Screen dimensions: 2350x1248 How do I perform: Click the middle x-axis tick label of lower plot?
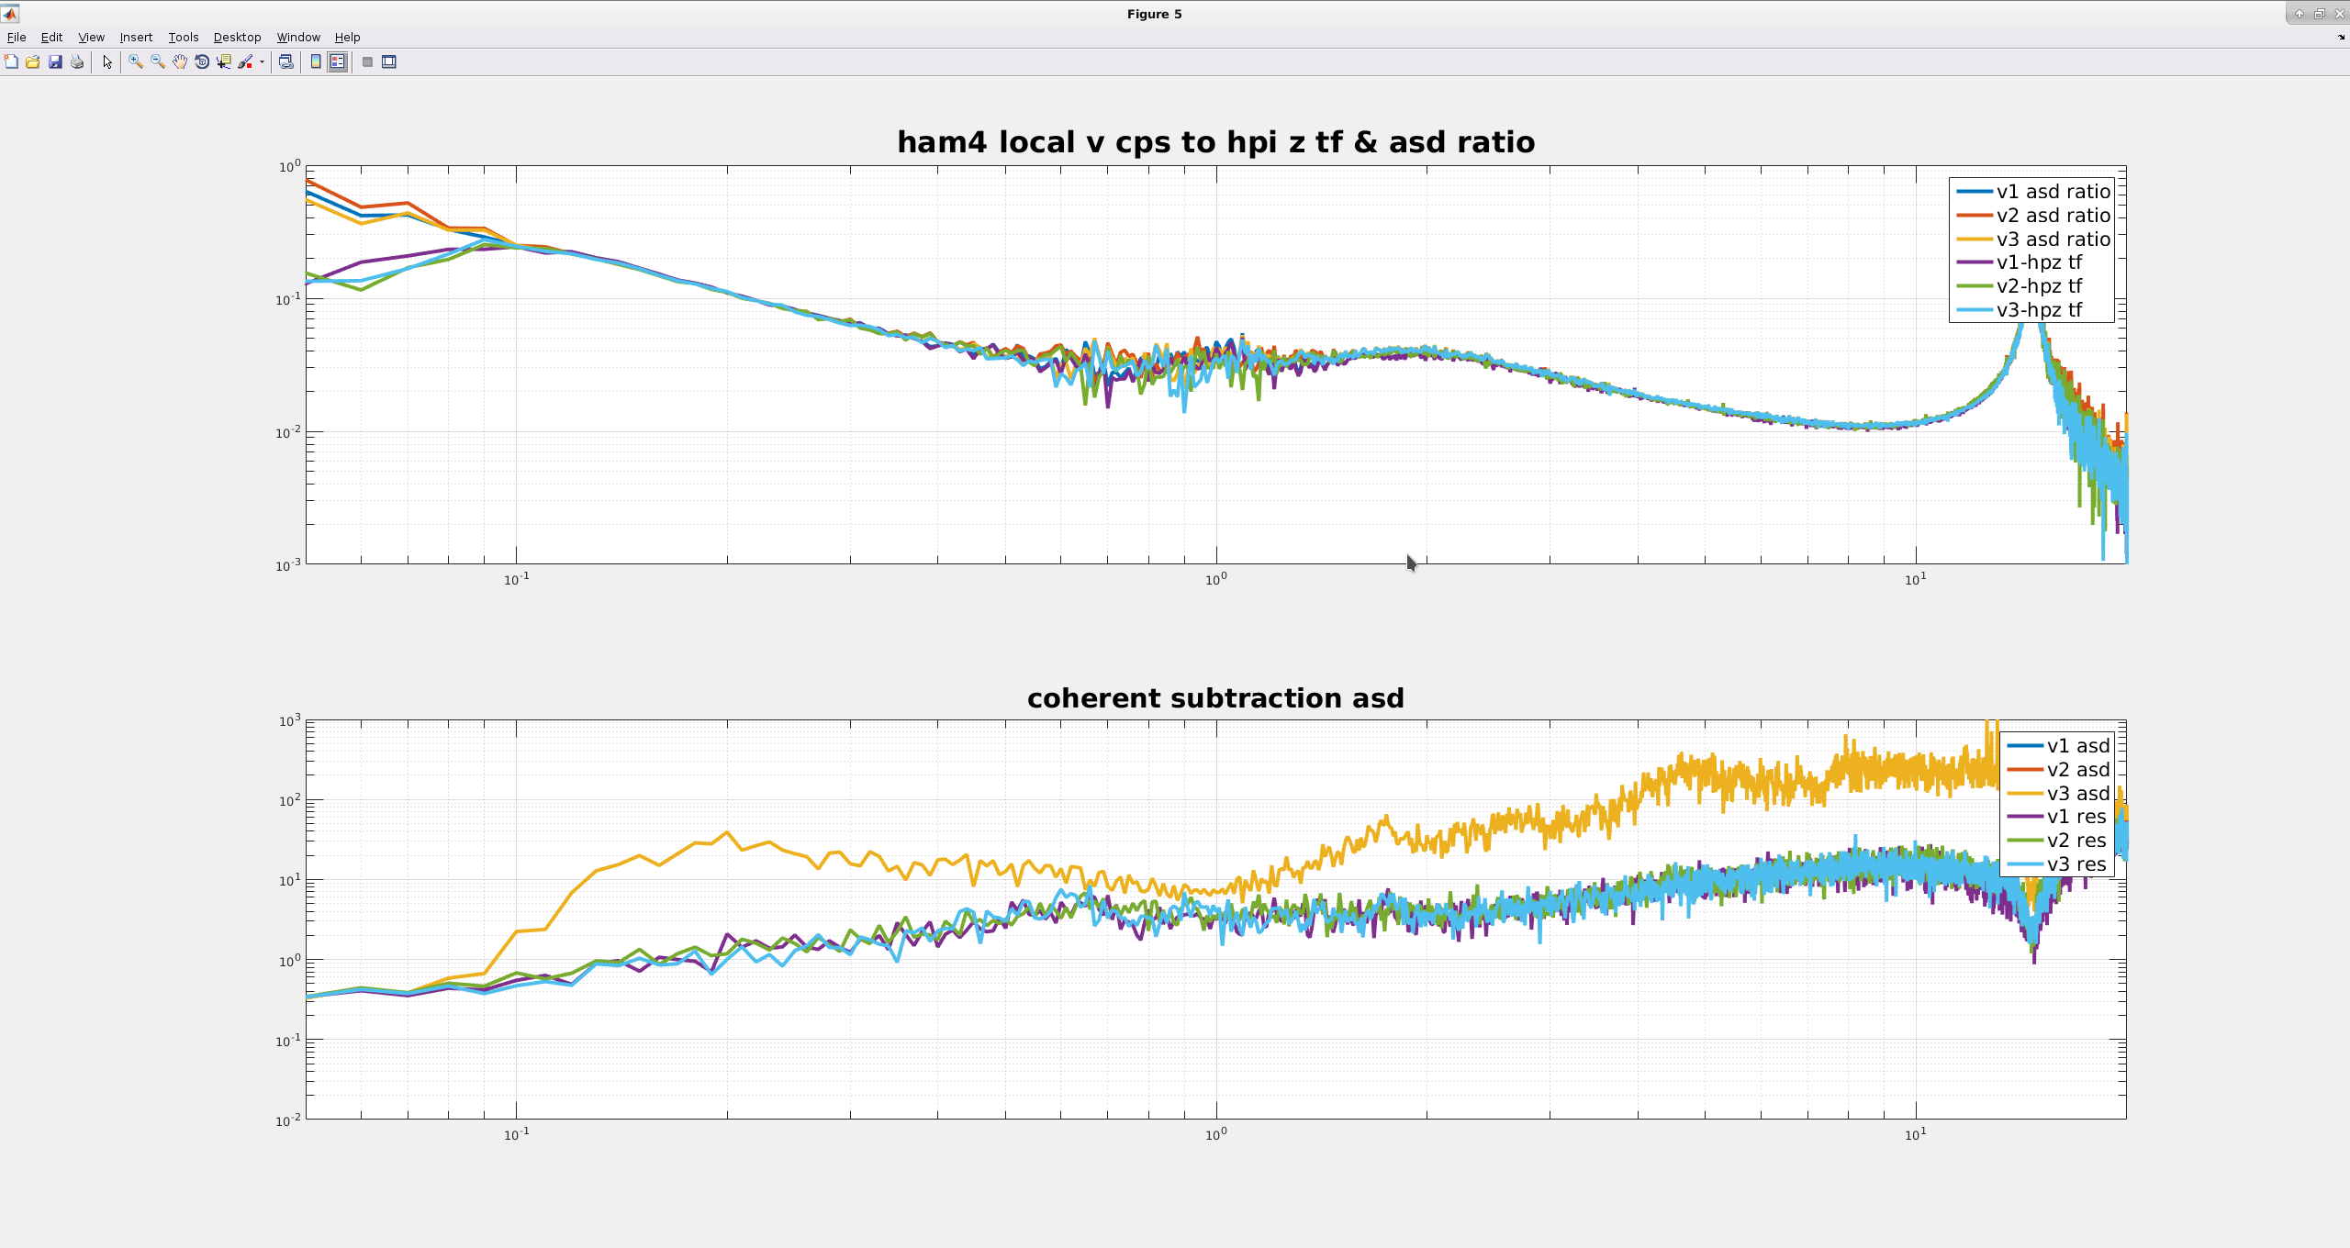point(1215,1134)
